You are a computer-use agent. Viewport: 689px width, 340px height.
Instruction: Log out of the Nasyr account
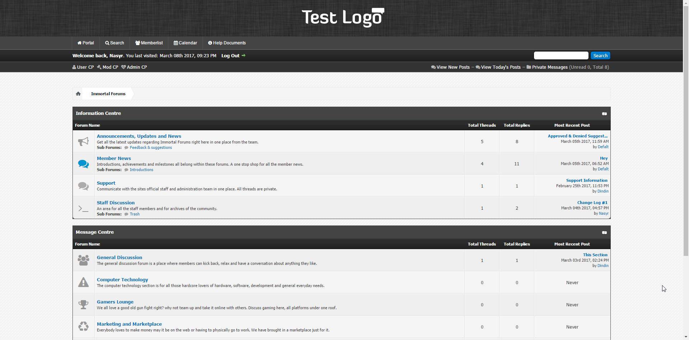click(230, 56)
